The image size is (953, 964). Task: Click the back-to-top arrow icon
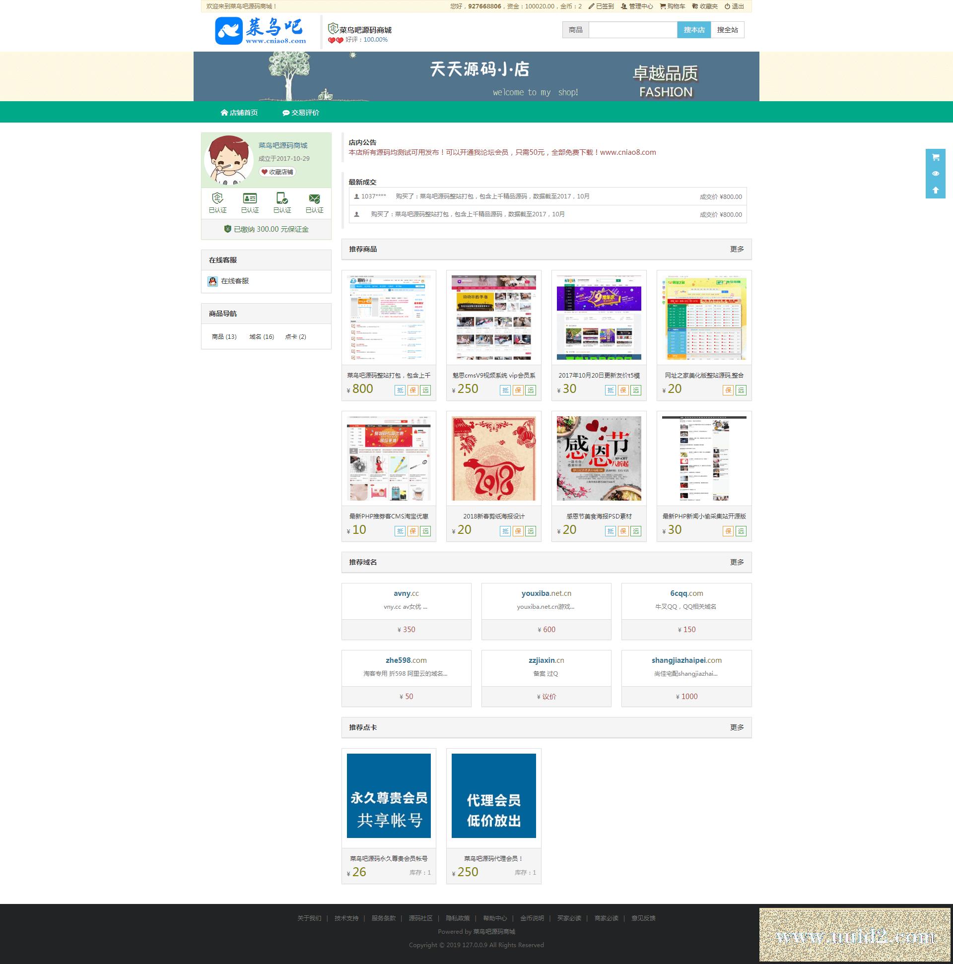(x=936, y=190)
